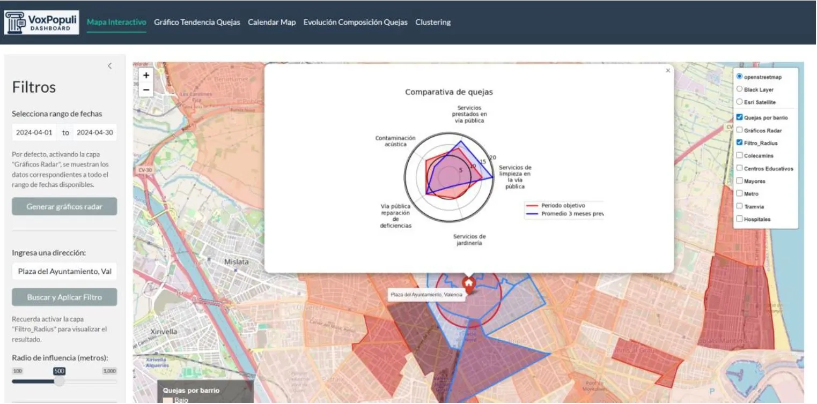Click the start date field 2024-04-01
The image size is (817, 404).
[34, 132]
